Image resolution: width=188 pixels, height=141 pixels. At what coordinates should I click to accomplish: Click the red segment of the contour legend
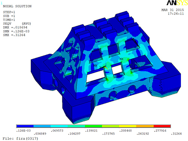[x=162, y=126]
